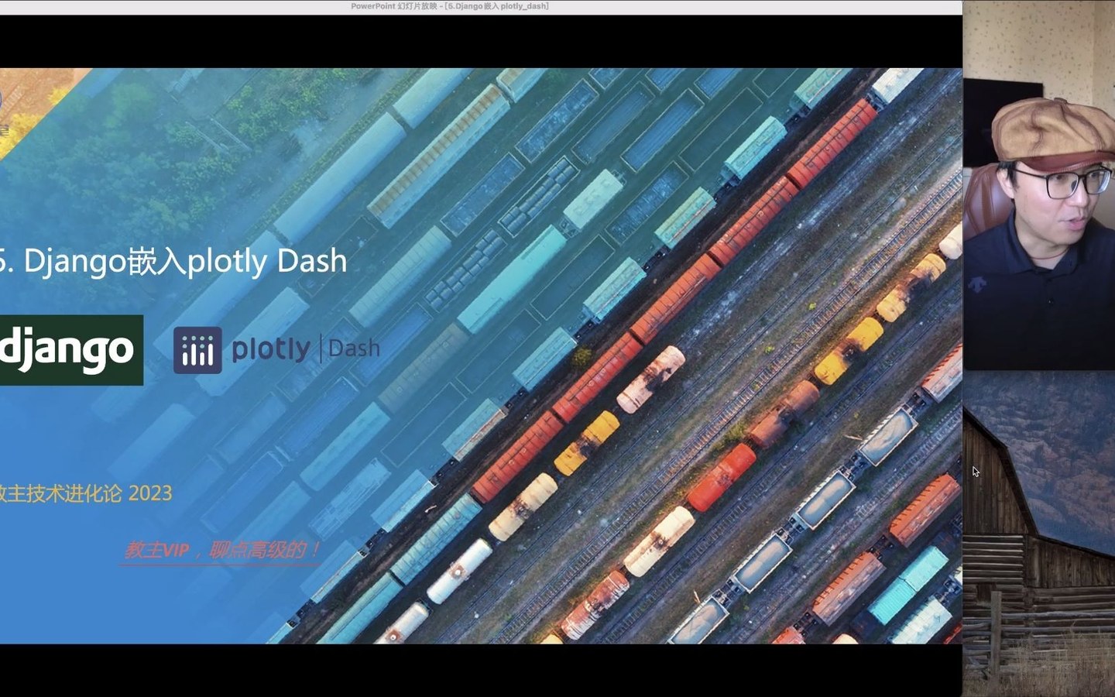Click the django logo on the slide
This screenshot has height=697, width=1115.
coord(71,350)
